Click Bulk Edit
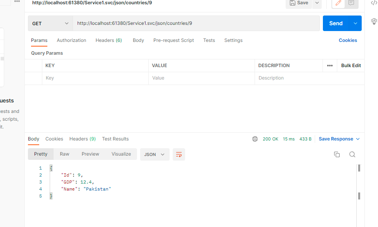Image resolution: width=378 pixels, height=227 pixels. pyautogui.click(x=351, y=66)
